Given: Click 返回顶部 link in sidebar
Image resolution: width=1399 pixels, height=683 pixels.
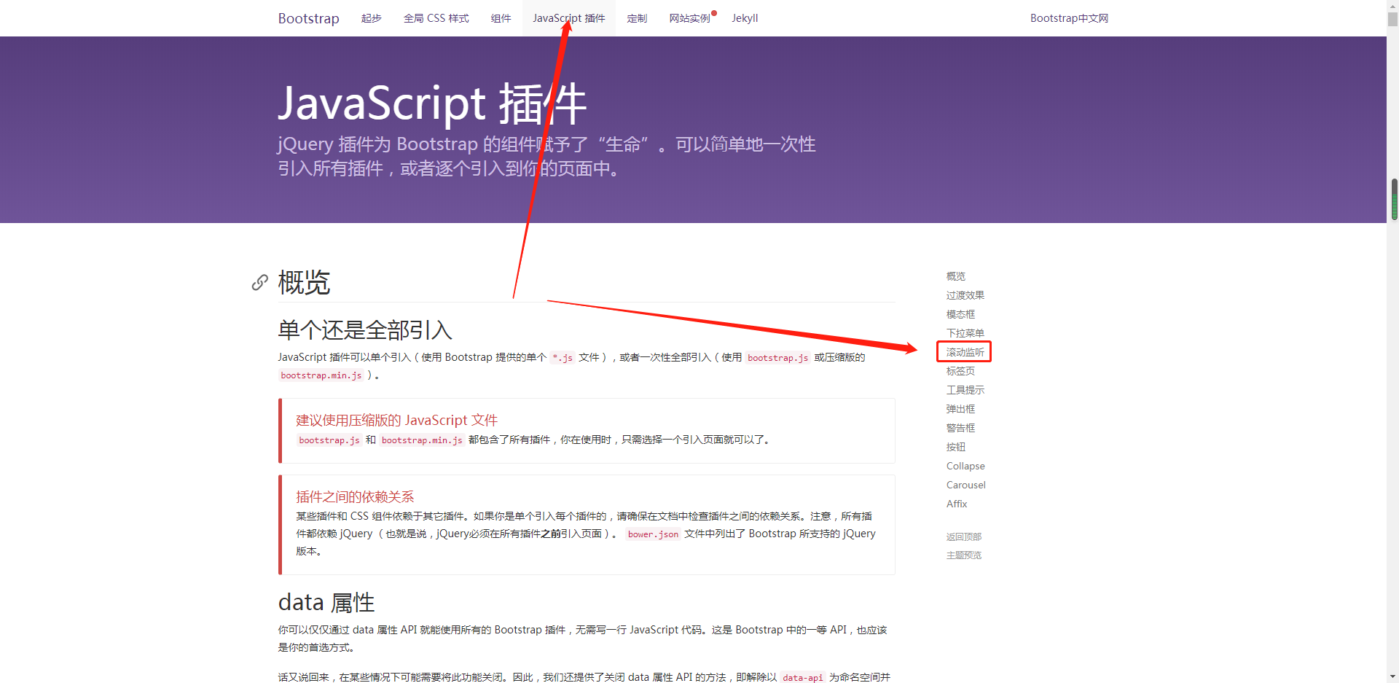Looking at the screenshot, I should pos(964,536).
